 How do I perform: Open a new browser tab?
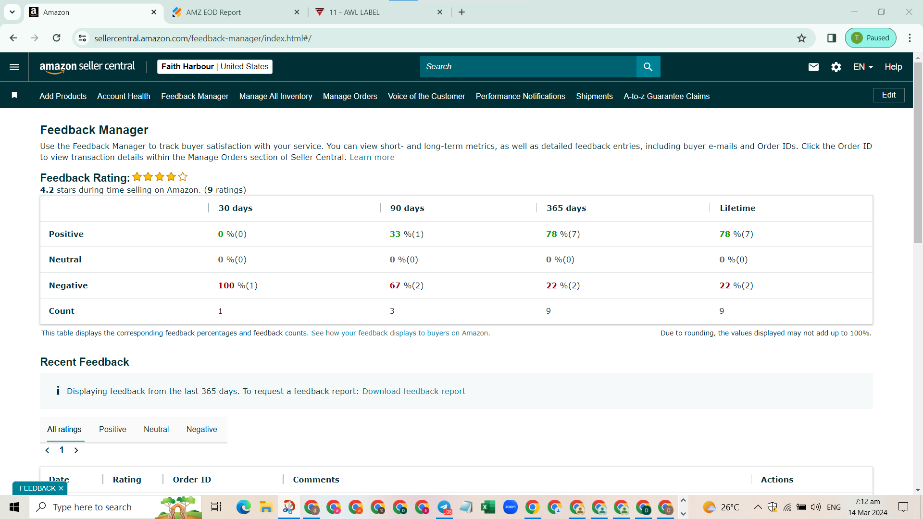point(462,12)
